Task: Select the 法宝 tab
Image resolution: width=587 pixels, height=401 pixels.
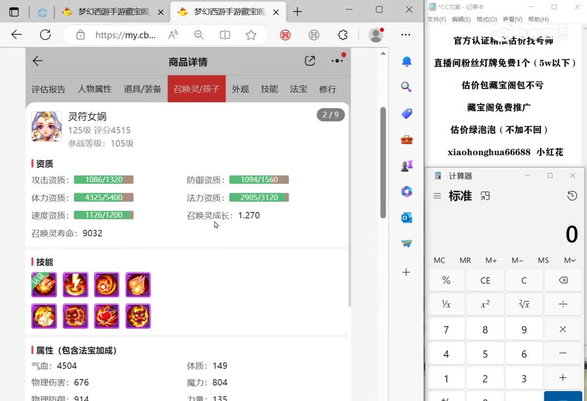Action: (x=299, y=89)
